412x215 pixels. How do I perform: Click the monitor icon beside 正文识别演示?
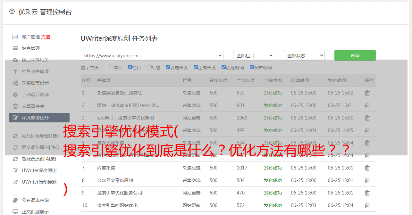tap(15, 212)
